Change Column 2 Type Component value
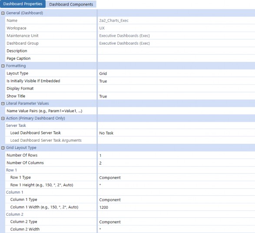The height and width of the screenshot is (233, 255). pyautogui.click(x=176, y=222)
